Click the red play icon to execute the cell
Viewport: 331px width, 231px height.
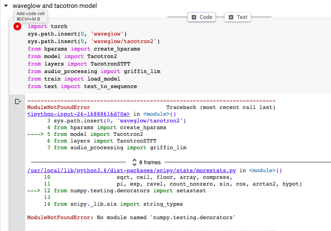click(x=17, y=26)
